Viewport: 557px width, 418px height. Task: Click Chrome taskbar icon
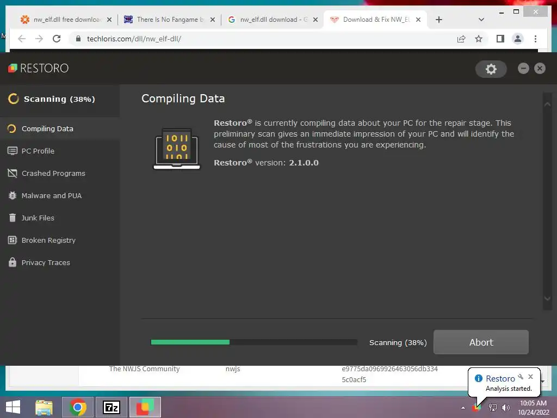78,407
